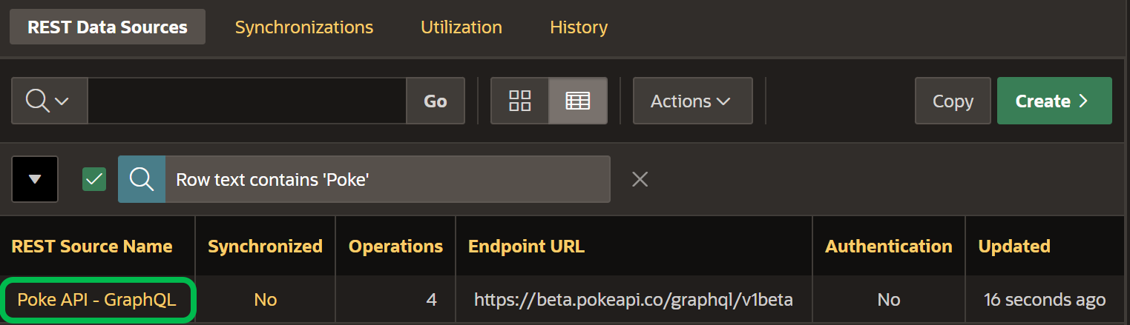
Task: Switch to icon grid view
Action: [x=519, y=101]
